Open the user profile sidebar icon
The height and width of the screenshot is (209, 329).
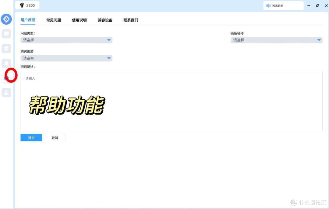click(x=6, y=93)
